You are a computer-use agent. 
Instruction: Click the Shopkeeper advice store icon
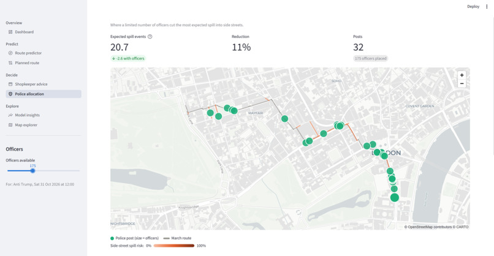point(10,84)
